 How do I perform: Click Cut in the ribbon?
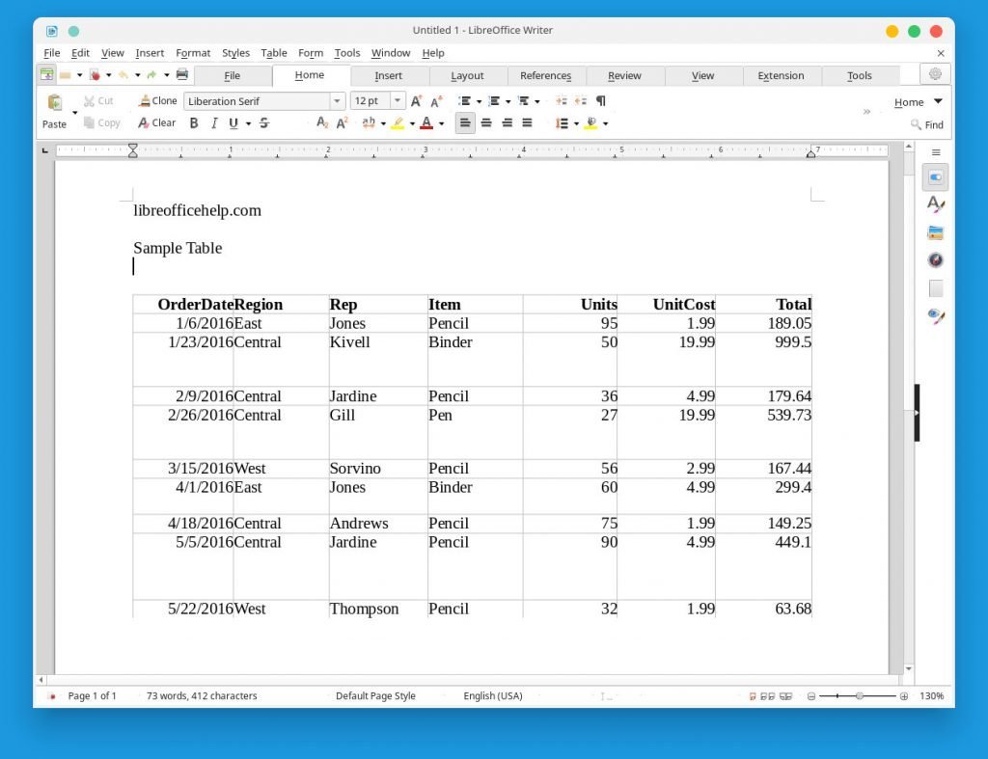(98, 100)
